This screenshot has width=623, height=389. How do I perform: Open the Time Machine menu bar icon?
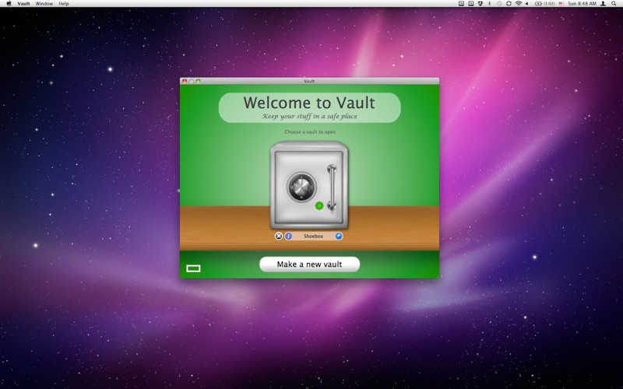click(499, 4)
